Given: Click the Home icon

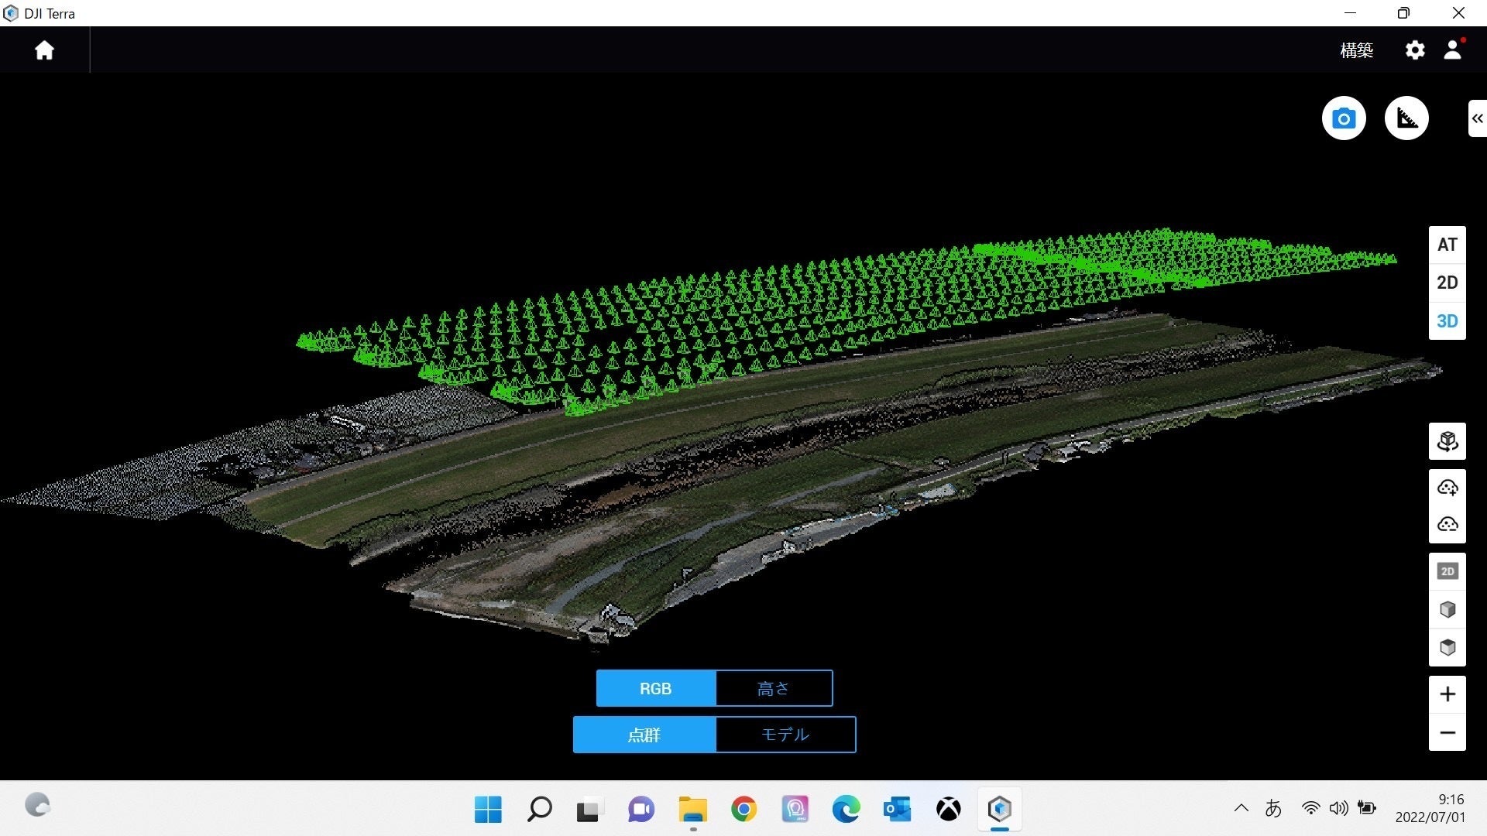Looking at the screenshot, I should (44, 50).
